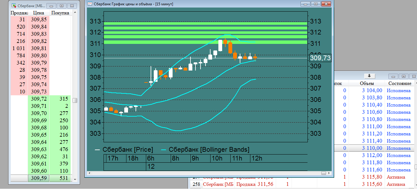Click the 12h mark on chart time axis

pyautogui.click(x=257, y=158)
